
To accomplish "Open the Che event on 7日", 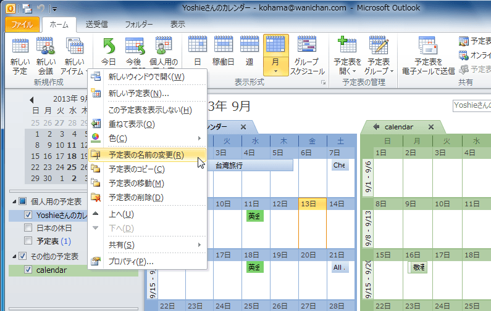I will (x=340, y=165).
